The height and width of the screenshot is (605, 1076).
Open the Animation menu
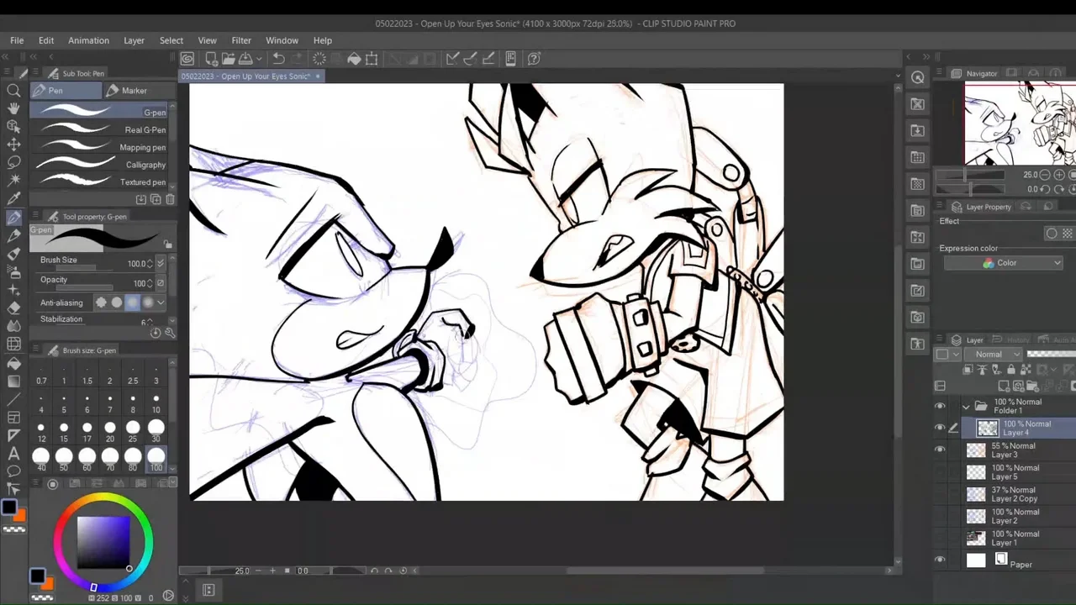[x=88, y=40]
